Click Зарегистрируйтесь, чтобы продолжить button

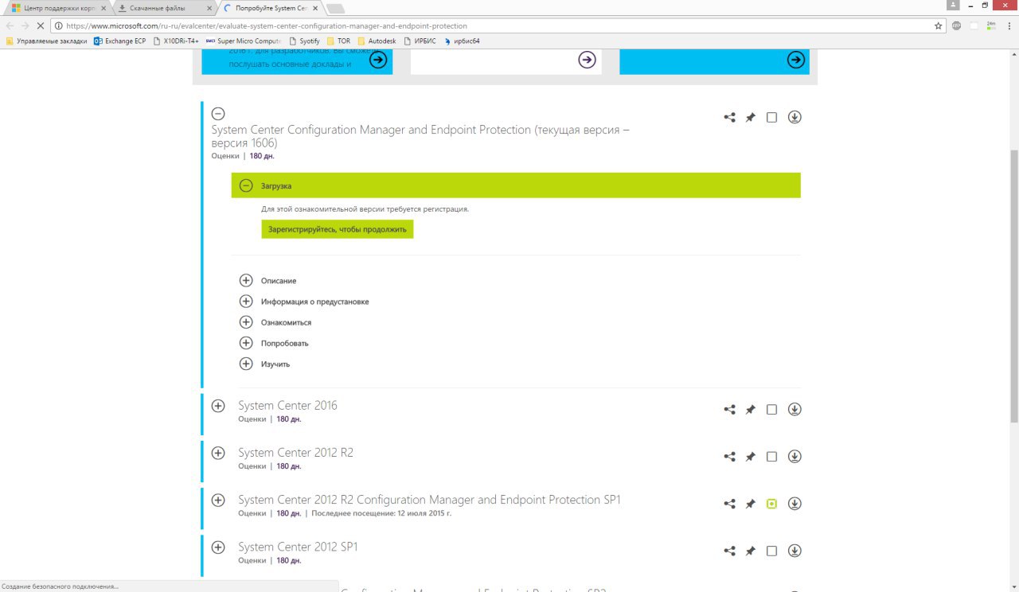338,229
